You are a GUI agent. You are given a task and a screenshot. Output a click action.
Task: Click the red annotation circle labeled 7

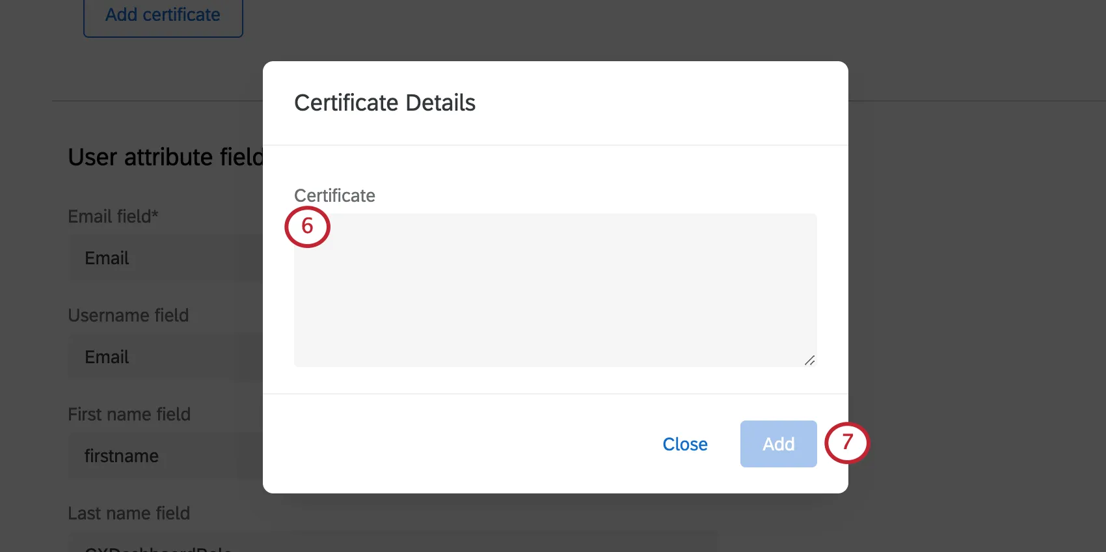[x=848, y=443]
